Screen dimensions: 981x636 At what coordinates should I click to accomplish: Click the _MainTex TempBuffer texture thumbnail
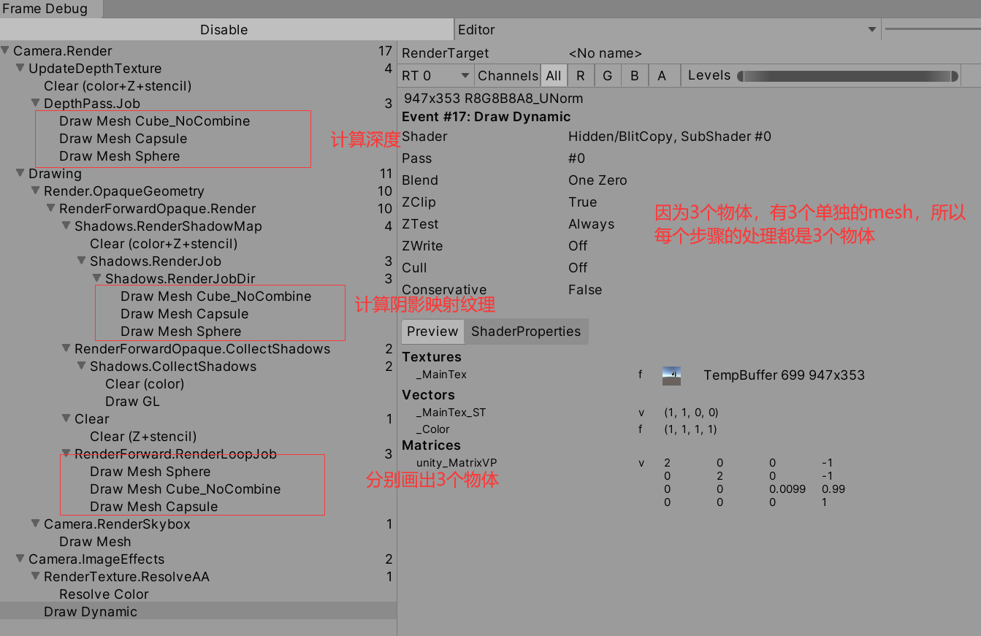coord(671,375)
